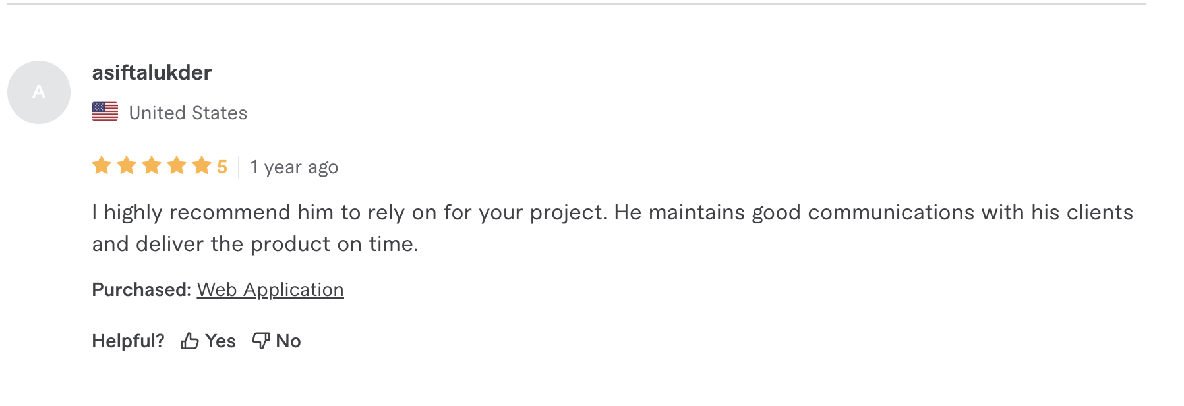This screenshot has width=1184, height=406.
Task: Click the third rating star
Action: point(152,165)
